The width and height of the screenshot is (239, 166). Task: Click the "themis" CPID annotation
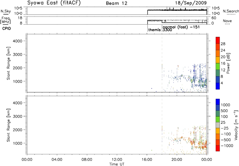pyautogui.click(x=154, y=30)
